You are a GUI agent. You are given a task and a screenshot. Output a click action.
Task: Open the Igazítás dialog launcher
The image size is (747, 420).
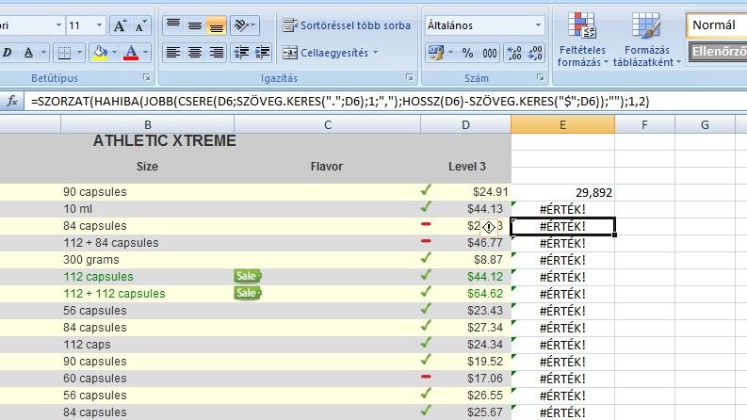pyautogui.click(x=409, y=77)
